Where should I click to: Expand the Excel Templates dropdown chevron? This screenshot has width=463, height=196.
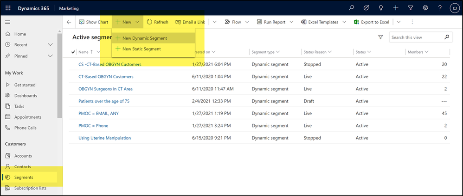point(344,22)
